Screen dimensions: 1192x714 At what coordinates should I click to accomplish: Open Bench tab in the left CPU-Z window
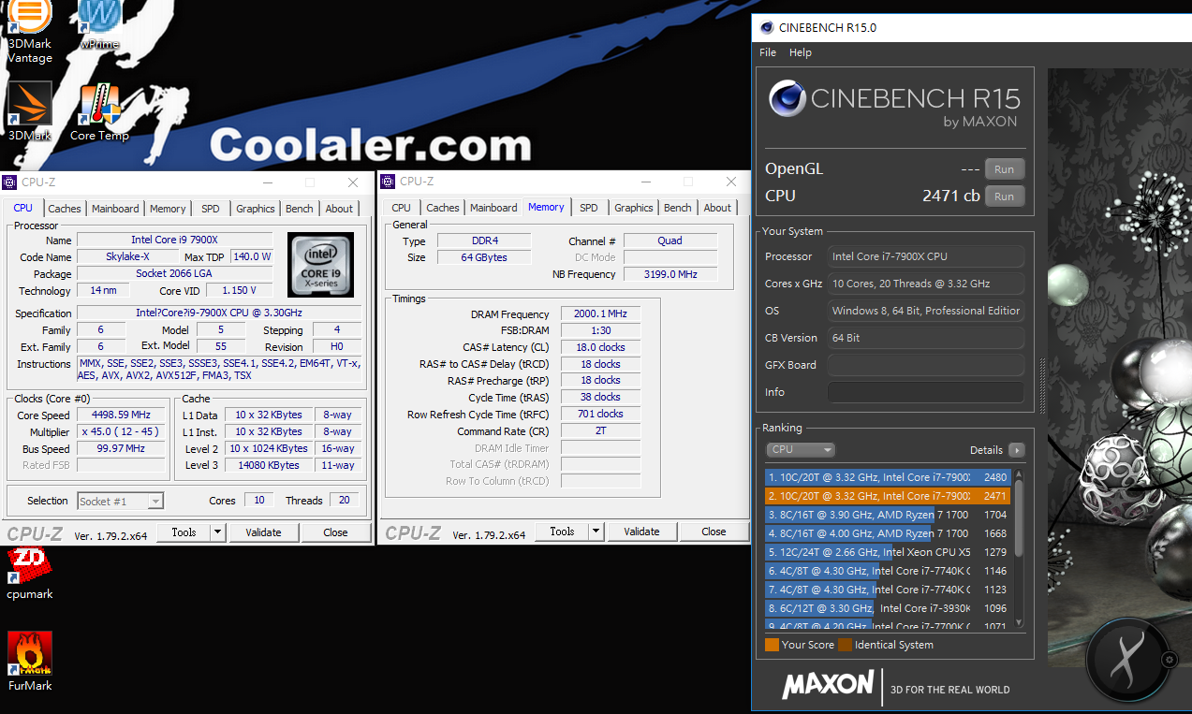pos(300,209)
